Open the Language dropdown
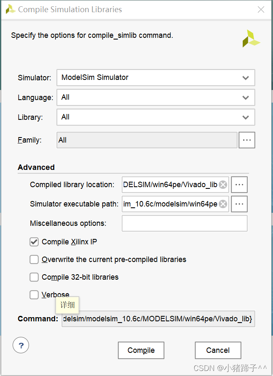 click(156, 97)
